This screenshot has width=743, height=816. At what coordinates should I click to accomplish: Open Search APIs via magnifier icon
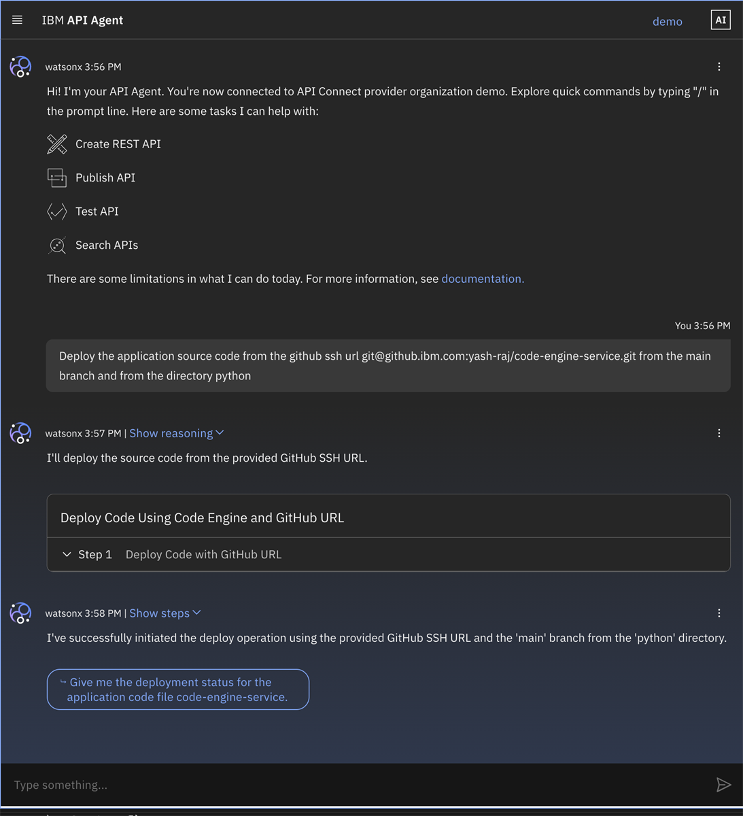57,245
